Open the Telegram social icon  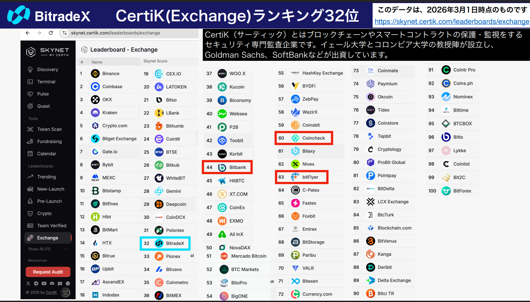36,283
